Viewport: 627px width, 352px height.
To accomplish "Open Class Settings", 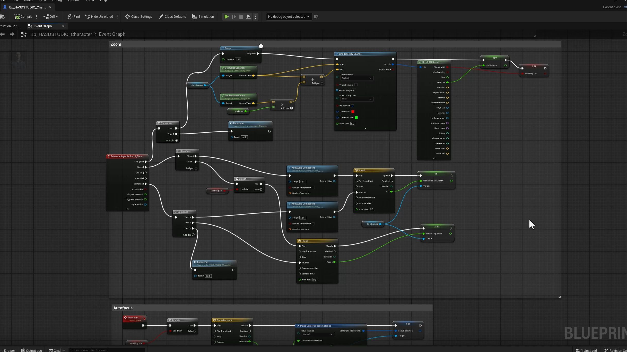I will pos(139,17).
